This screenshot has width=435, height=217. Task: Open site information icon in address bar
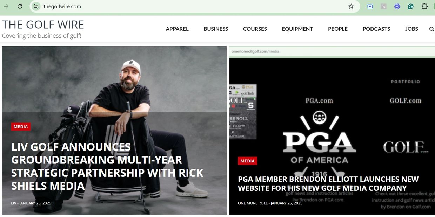(36, 6)
